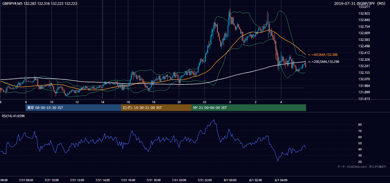390x183 pixels.
Task: Click hour tick 22 below the price chart
Action: [205, 102]
